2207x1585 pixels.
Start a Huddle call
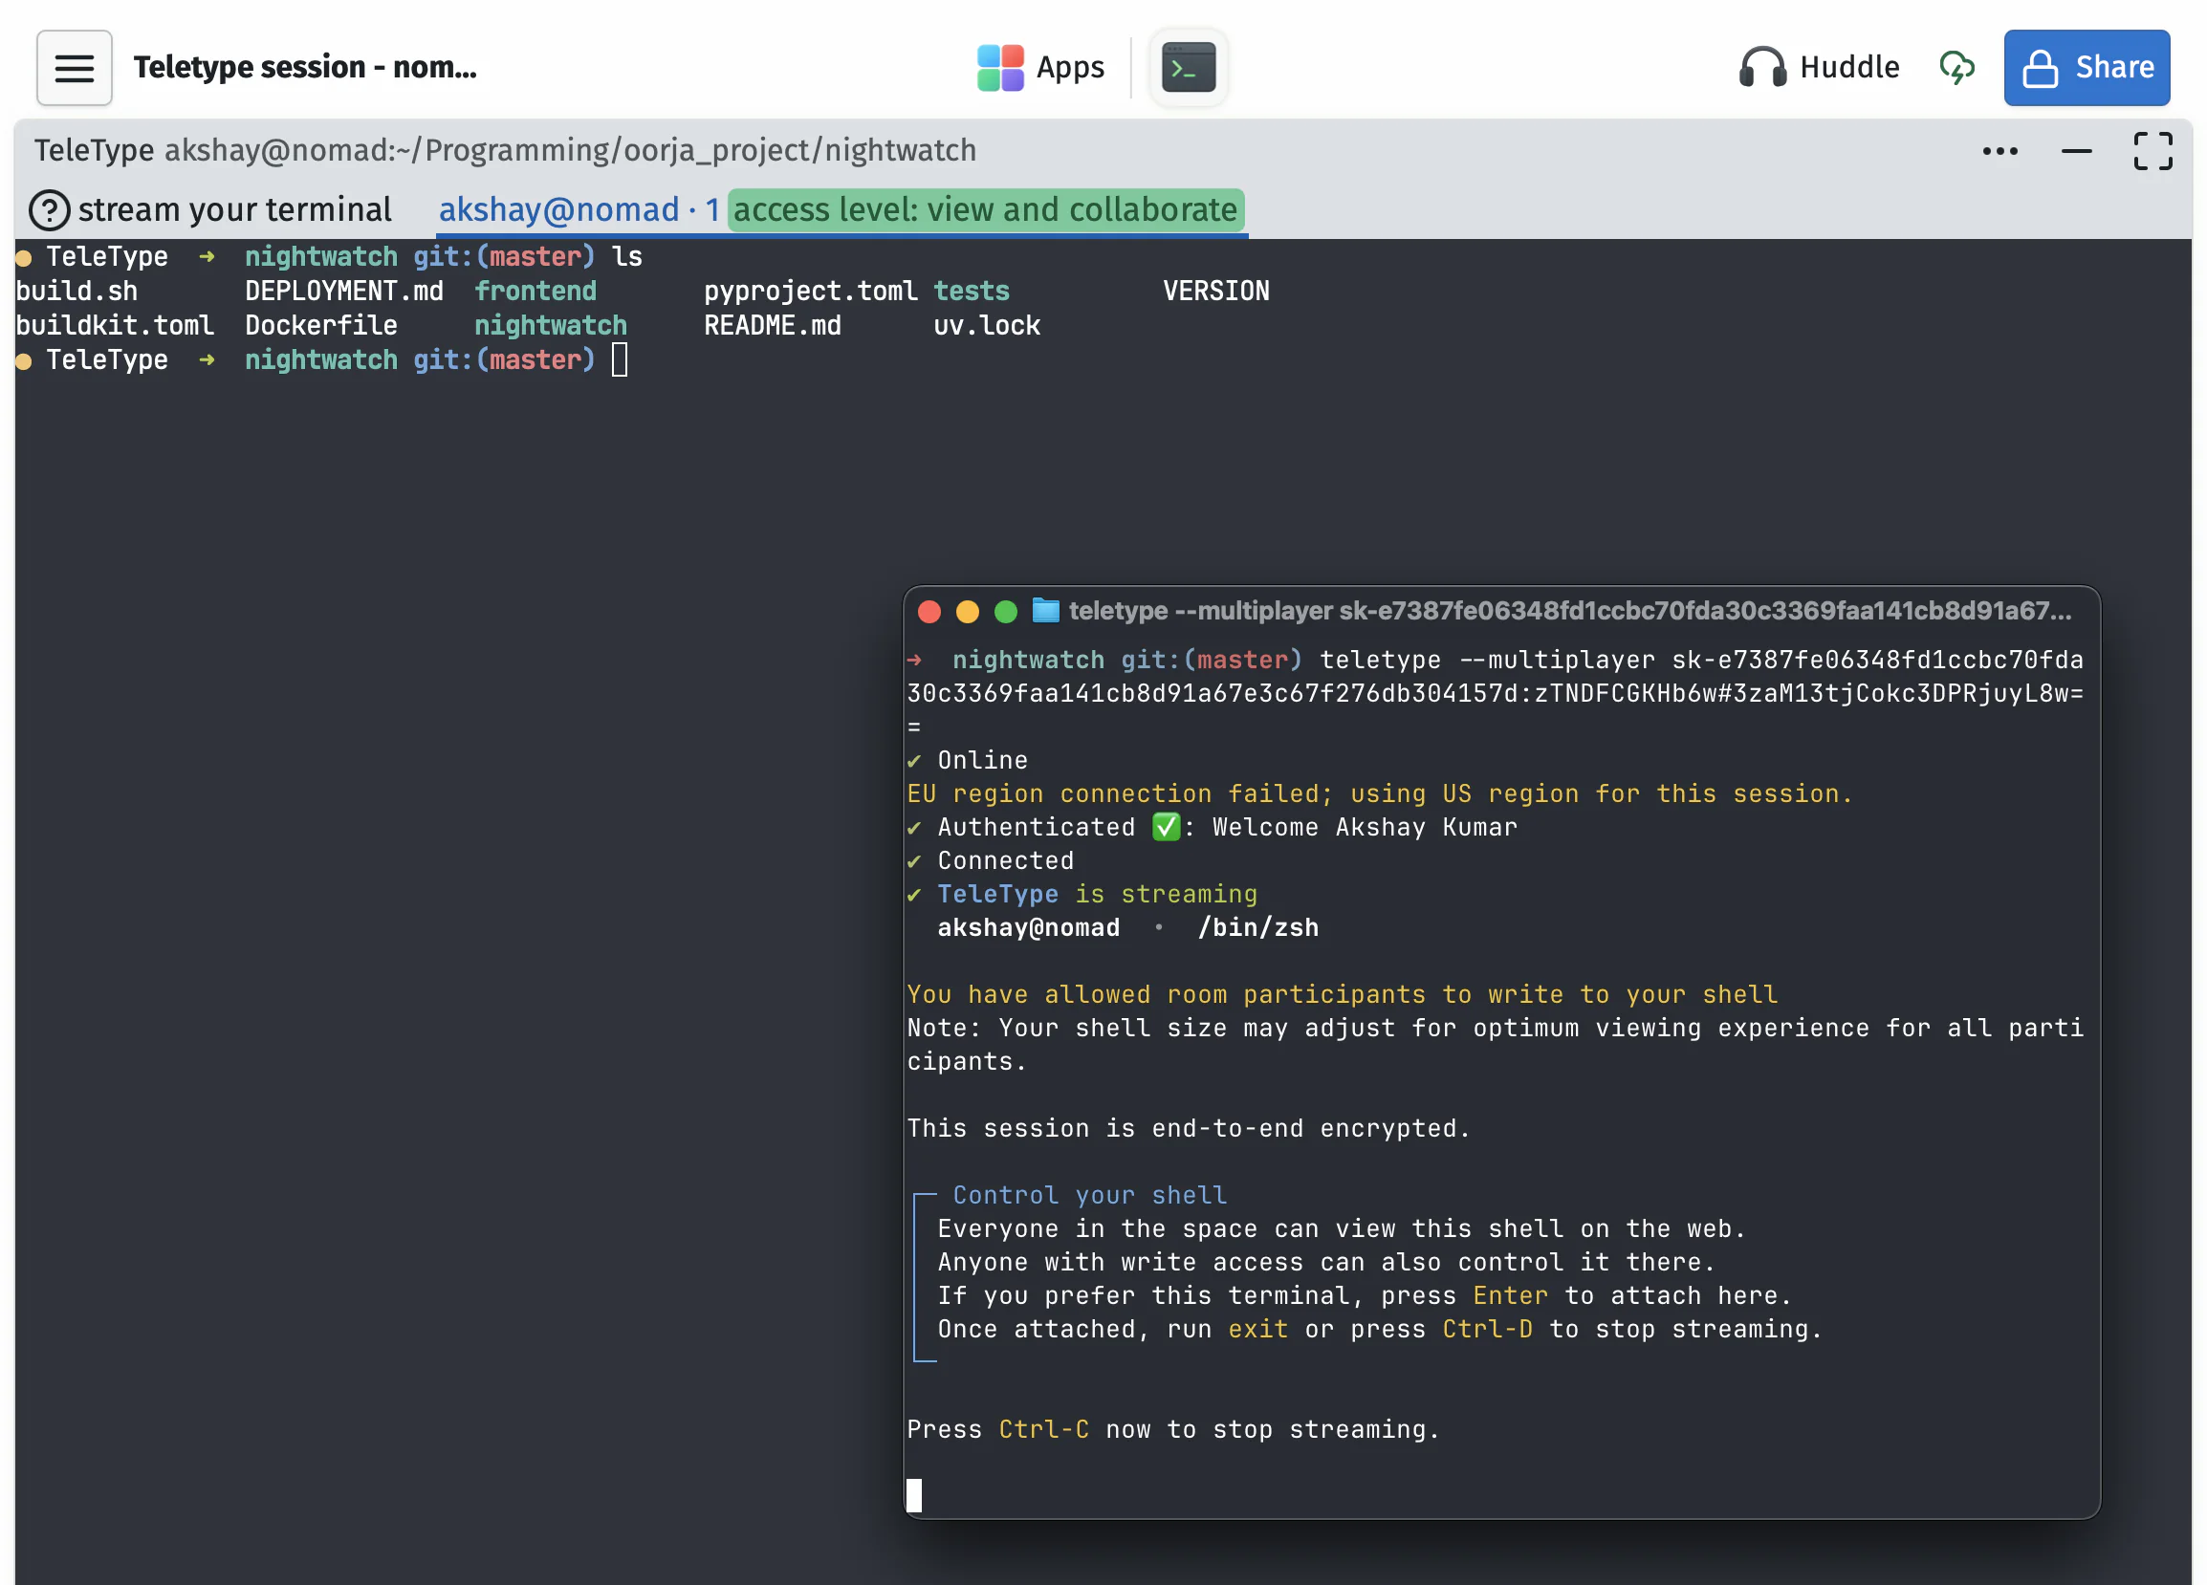click(1819, 67)
